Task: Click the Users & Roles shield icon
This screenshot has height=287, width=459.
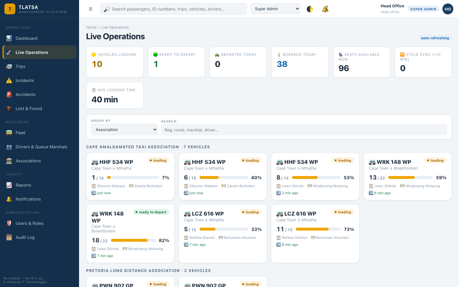Action: click(x=9, y=223)
